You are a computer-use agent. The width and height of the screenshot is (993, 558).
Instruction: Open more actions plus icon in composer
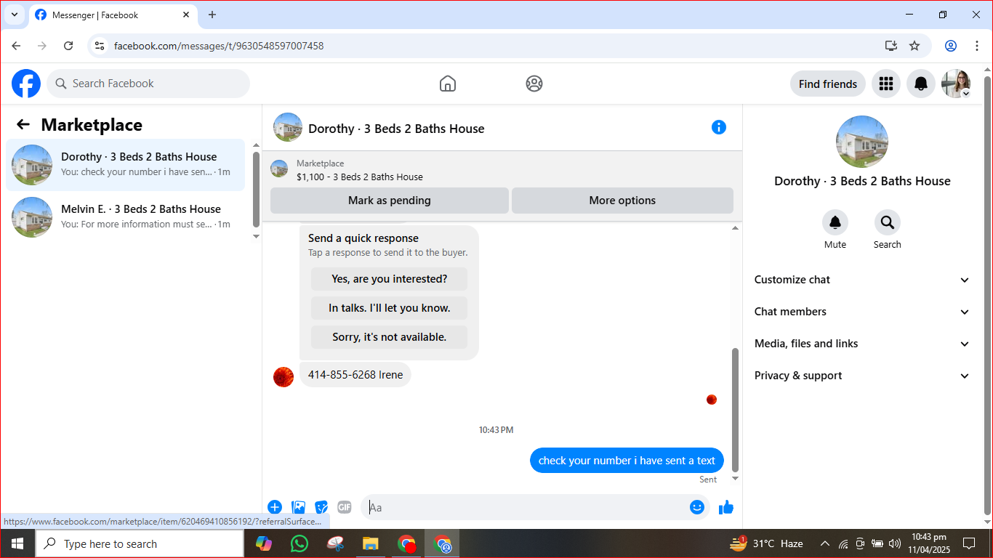click(x=275, y=507)
